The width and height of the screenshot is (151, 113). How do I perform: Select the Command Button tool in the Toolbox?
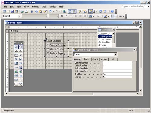(x=16, y=67)
